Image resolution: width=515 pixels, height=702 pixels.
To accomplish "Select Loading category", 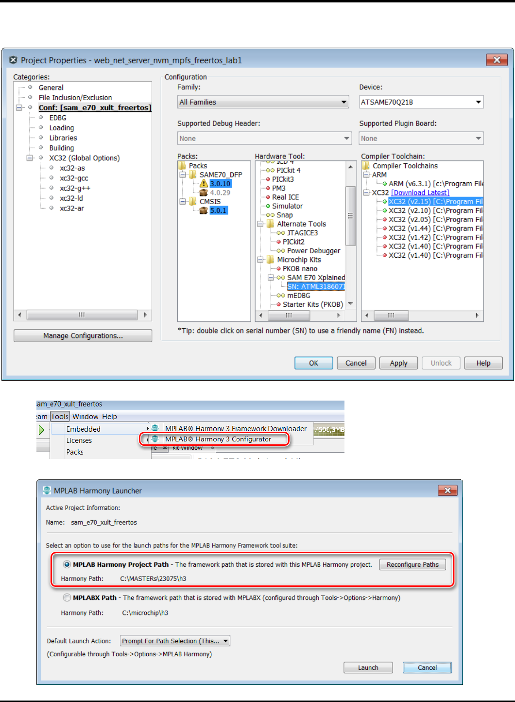I will pyautogui.click(x=61, y=128).
